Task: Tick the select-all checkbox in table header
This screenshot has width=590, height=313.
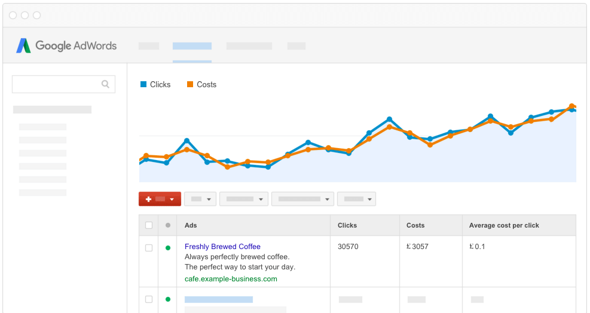Action: point(149,225)
